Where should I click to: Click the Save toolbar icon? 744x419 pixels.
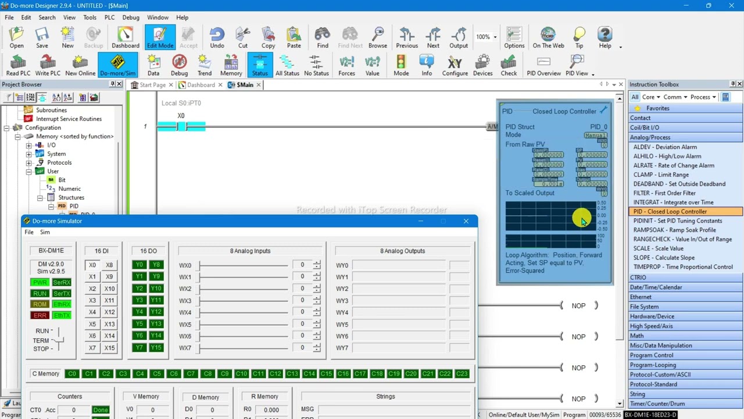coord(42,38)
